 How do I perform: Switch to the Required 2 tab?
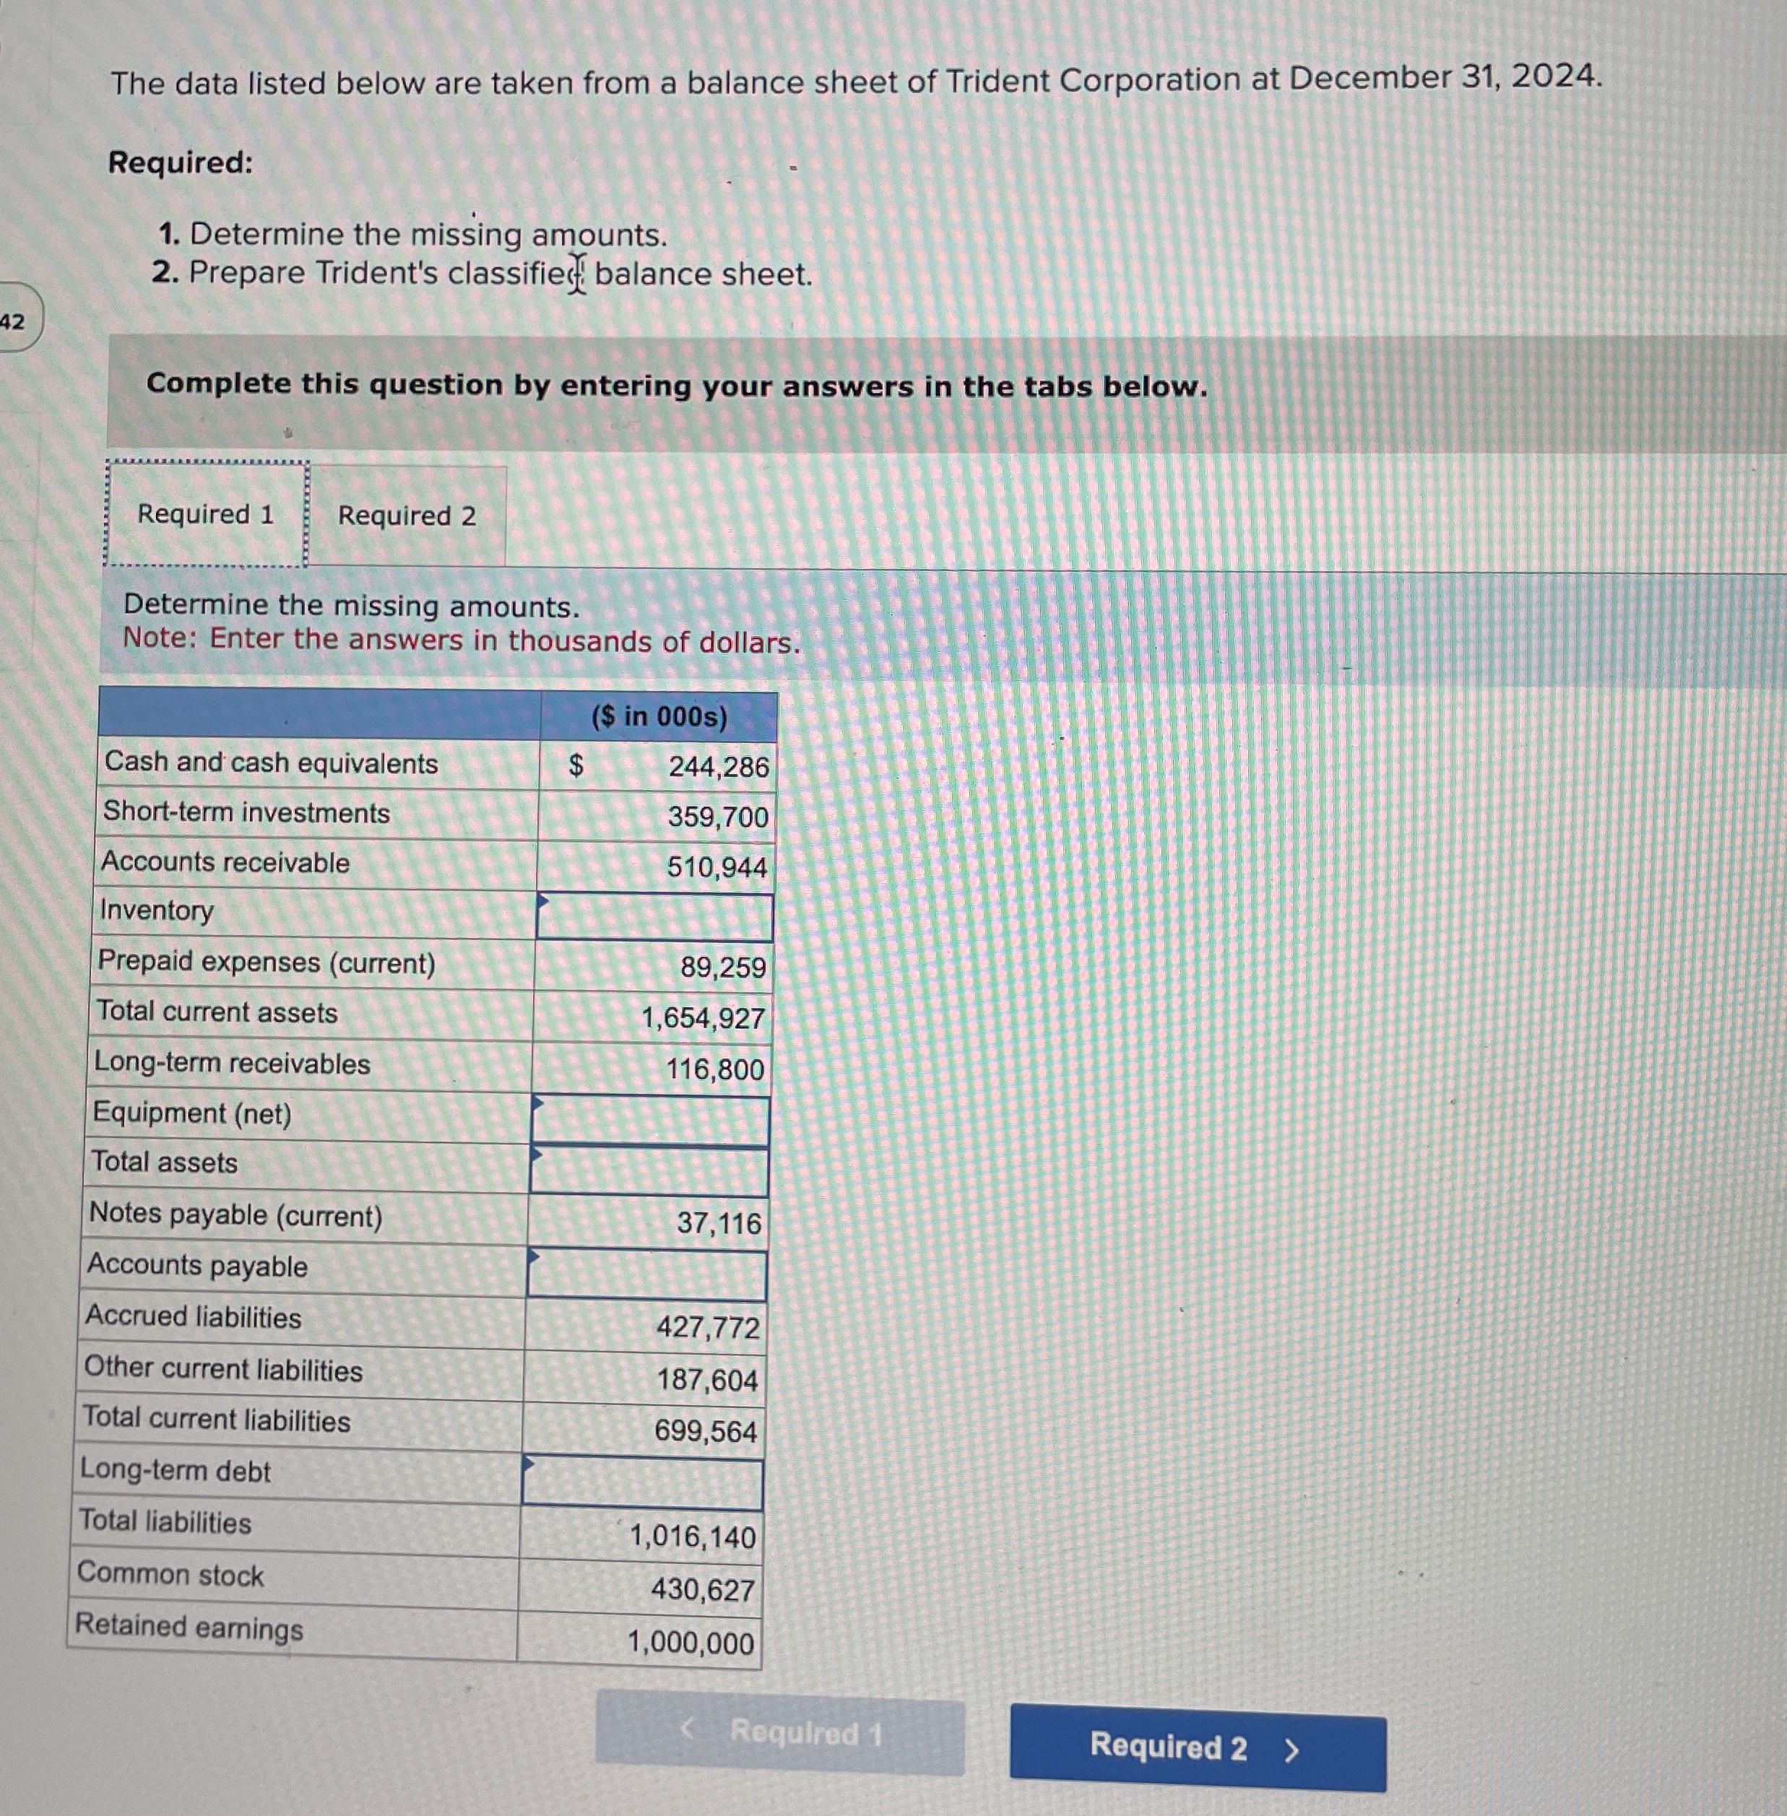click(x=407, y=516)
